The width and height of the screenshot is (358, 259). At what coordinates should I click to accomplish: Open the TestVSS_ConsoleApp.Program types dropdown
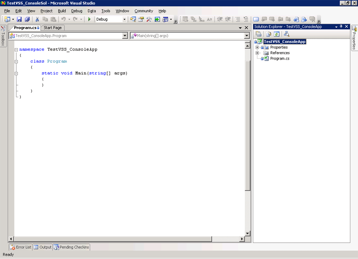pyautogui.click(x=125, y=36)
